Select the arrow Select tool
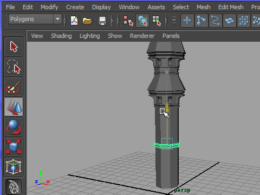This screenshot has height=195, width=260. coord(14,47)
